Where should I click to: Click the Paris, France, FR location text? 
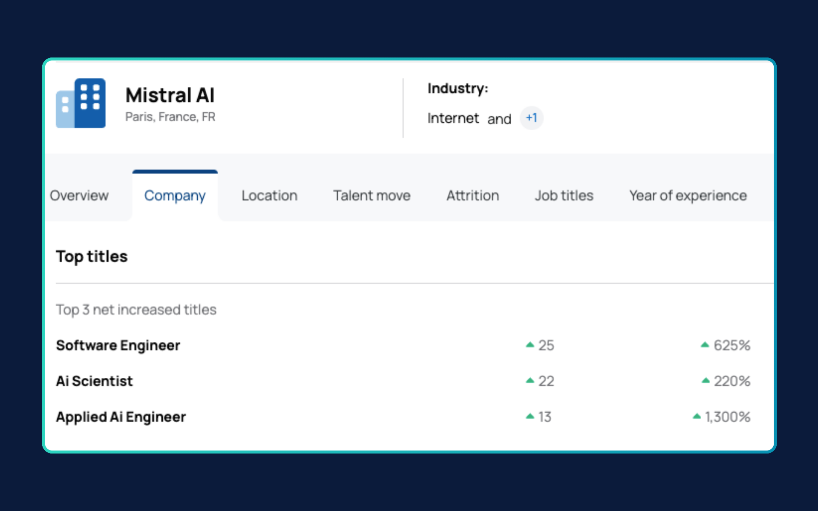(x=170, y=117)
